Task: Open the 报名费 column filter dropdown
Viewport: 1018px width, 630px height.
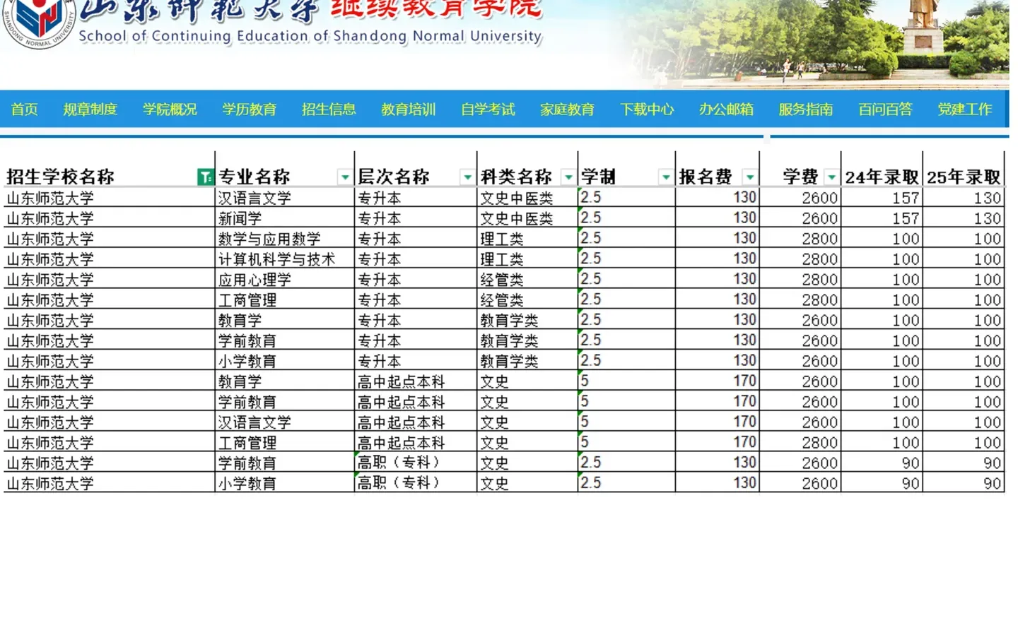Action: click(749, 178)
